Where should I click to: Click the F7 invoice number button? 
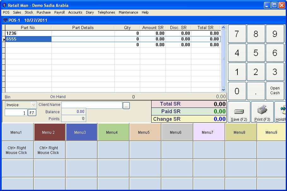(x=32, y=112)
